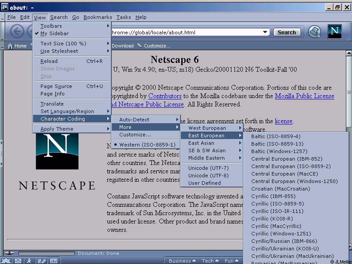This screenshot has width=352, height=264.
Task: Open the Search menu
Action: [59, 17]
